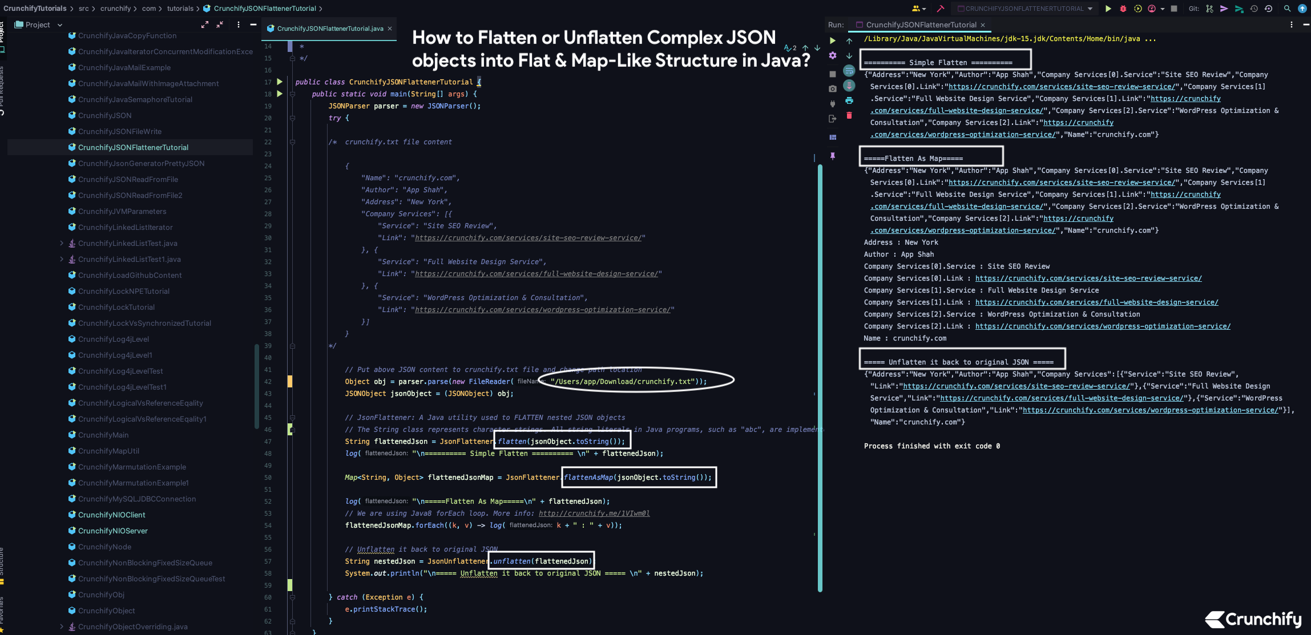Open the Profiler speedometer icon
The image size is (1311, 635).
(x=1152, y=9)
